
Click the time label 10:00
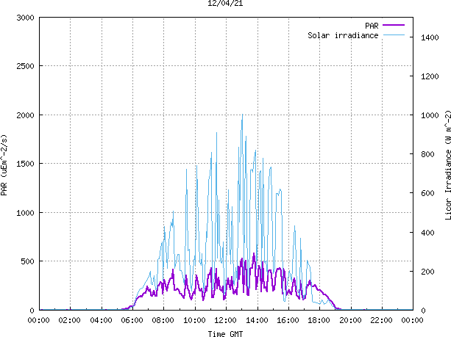pos(194,320)
